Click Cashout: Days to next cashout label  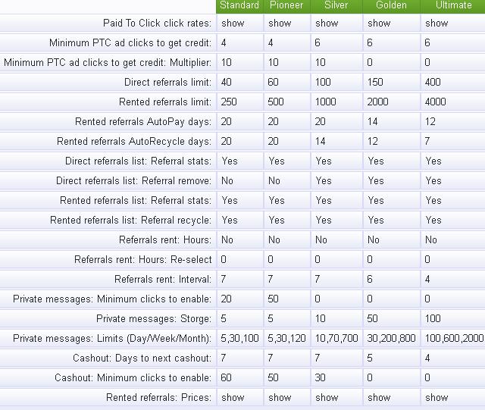click(142, 358)
